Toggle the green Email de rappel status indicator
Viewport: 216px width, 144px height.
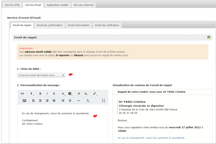tap(209, 37)
